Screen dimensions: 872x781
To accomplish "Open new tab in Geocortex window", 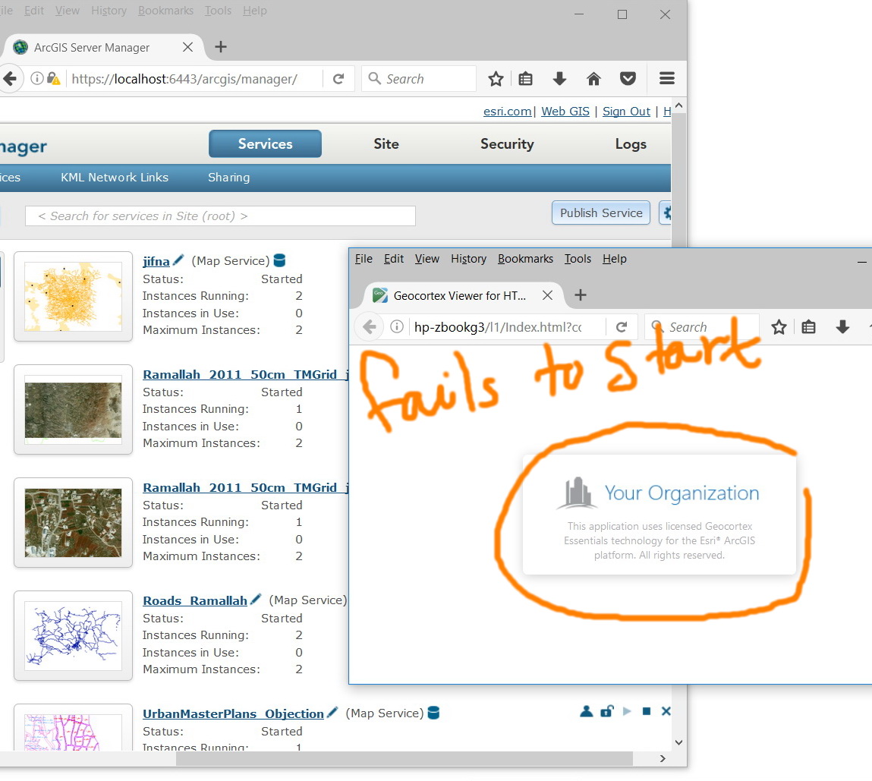I will tap(580, 295).
